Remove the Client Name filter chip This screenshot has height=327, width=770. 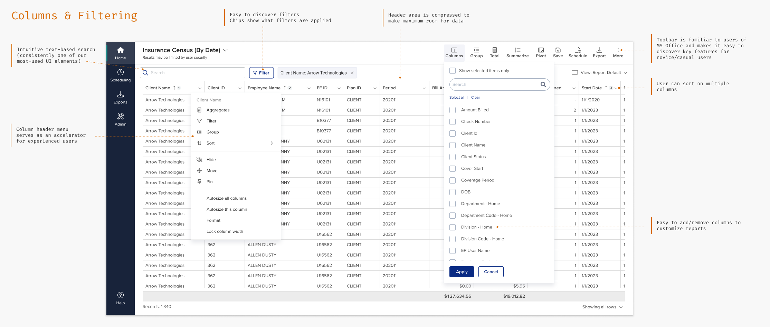352,73
